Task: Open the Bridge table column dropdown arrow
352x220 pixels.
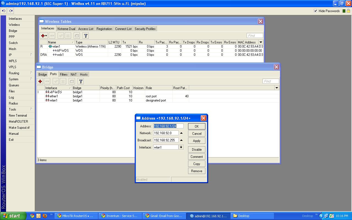Action: pyautogui.click(x=277, y=88)
